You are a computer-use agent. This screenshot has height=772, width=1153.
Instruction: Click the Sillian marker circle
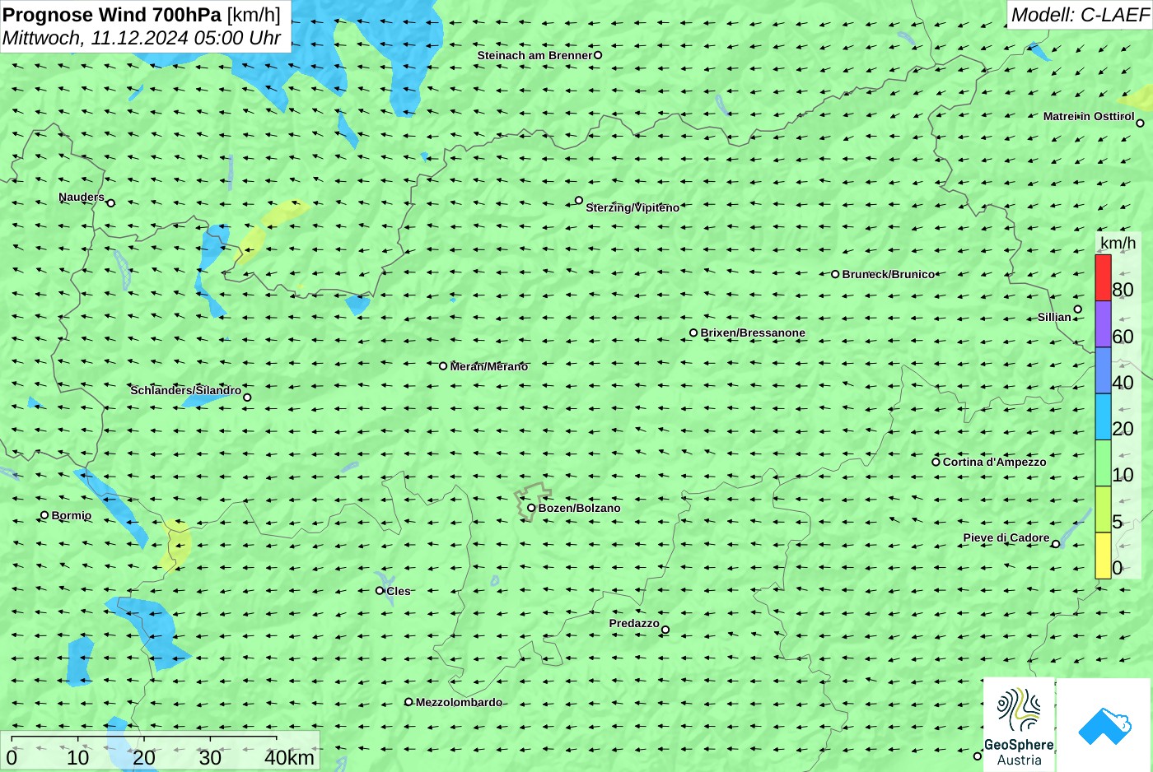click(1078, 309)
